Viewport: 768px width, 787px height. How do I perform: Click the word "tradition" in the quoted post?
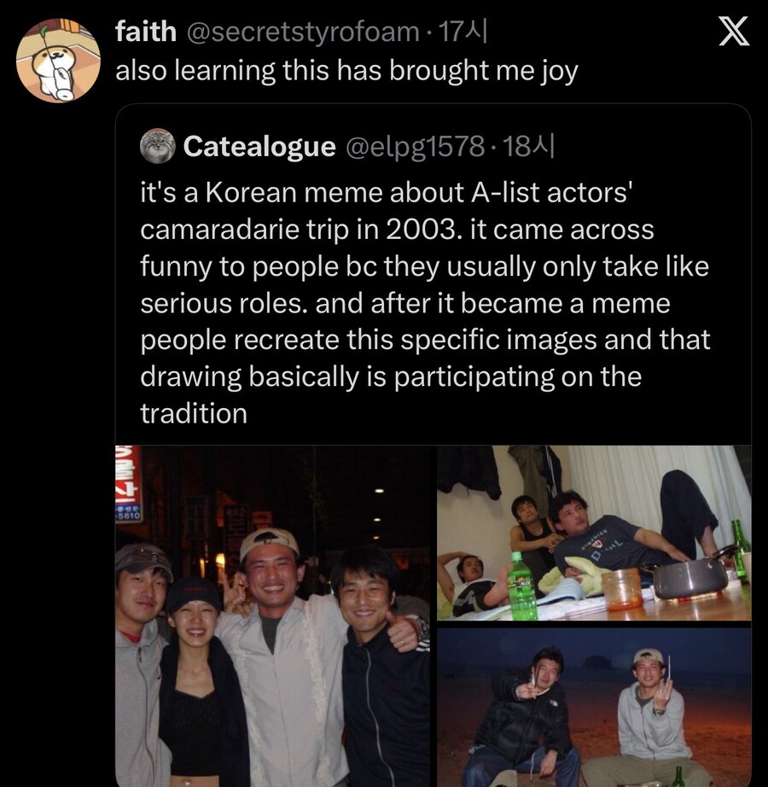pyautogui.click(x=194, y=414)
